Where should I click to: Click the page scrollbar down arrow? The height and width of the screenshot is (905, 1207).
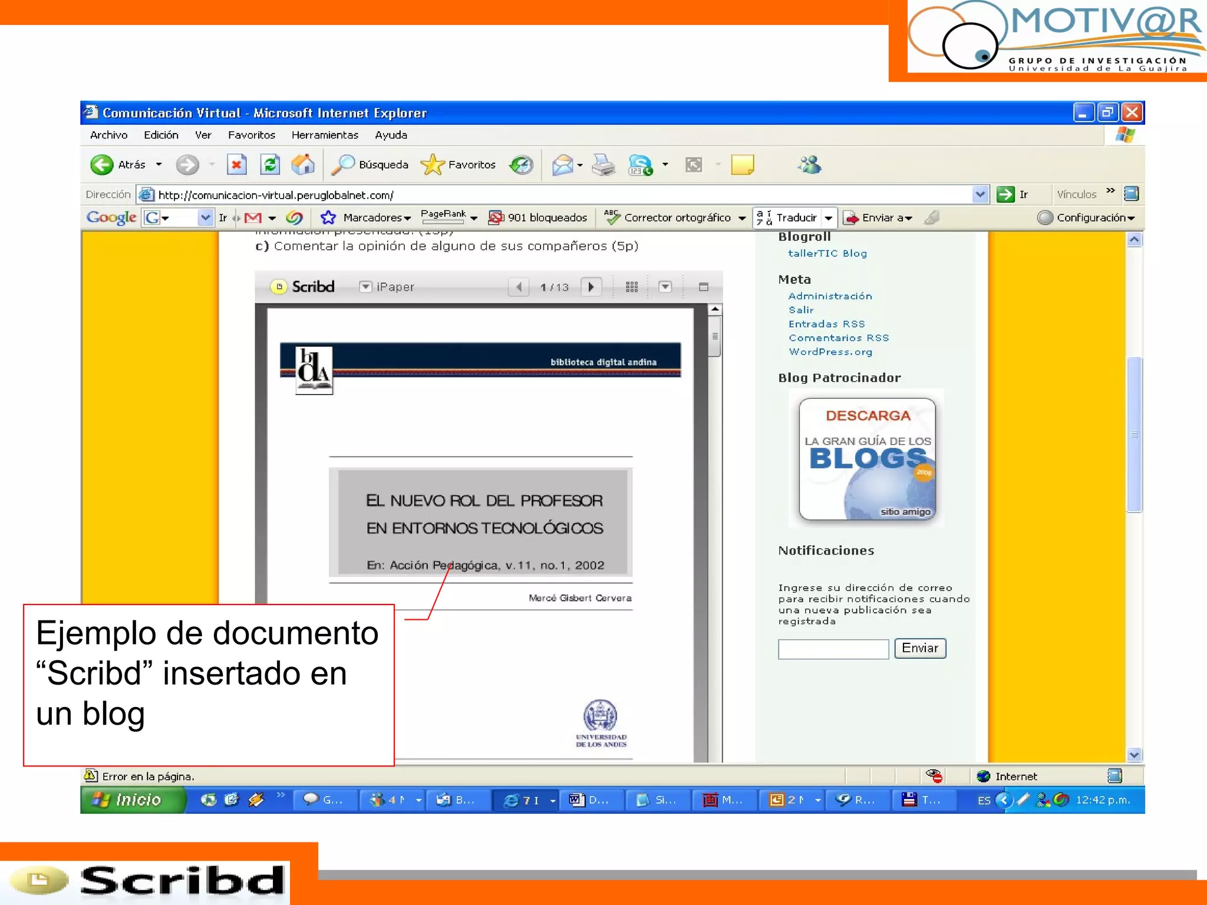pyautogui.click(x=1134, y=755)
